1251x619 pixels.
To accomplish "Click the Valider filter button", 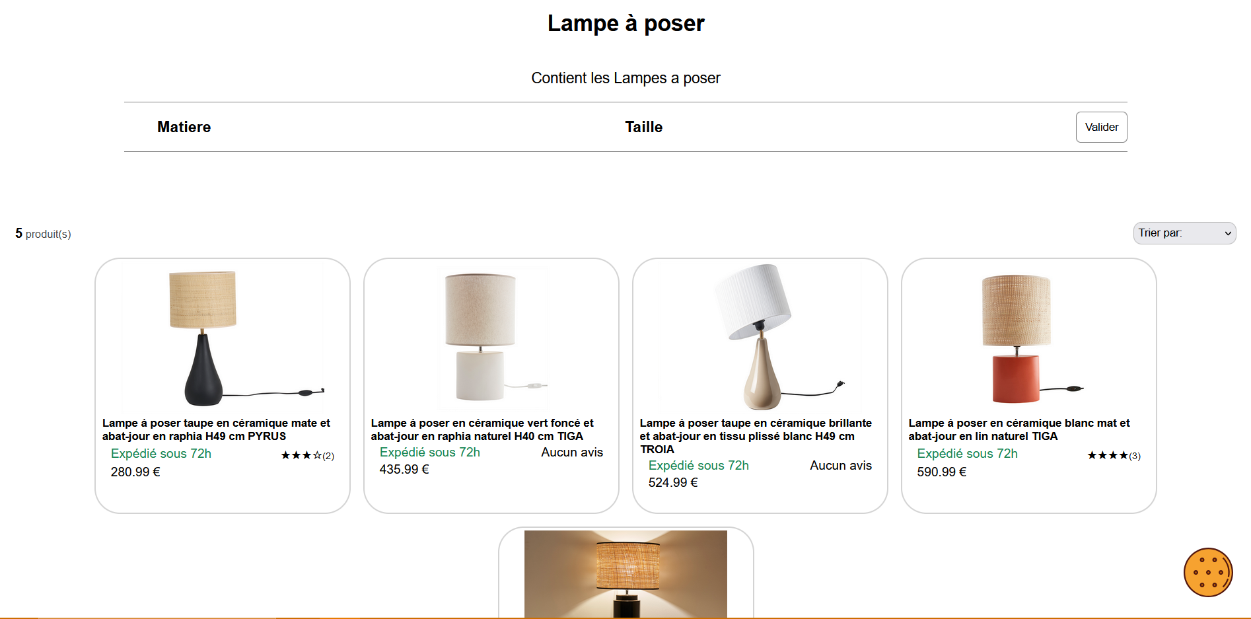I will coord(1100,127).
